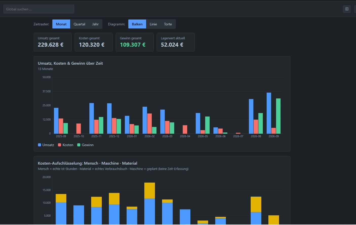Switch the Zeitraster to Jahr

tap(95, 24)
